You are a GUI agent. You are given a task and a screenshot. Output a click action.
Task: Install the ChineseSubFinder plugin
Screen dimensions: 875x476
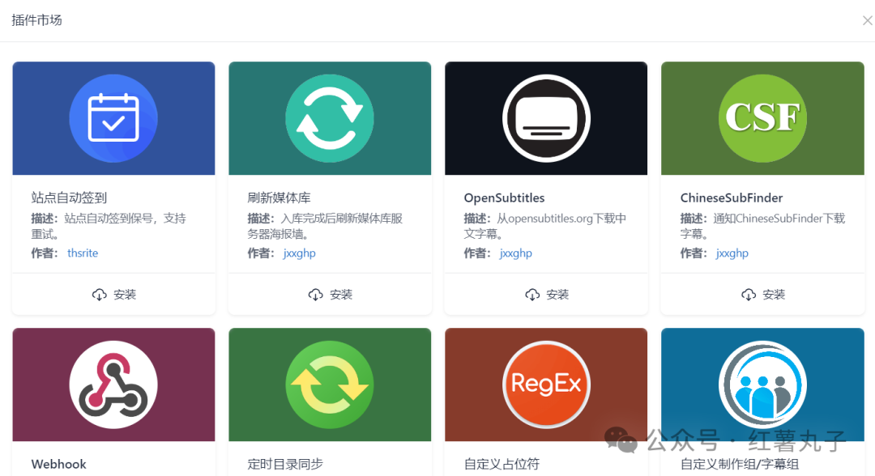[x=763, y=295]
